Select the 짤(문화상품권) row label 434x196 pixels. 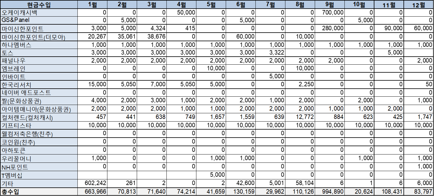click(x=39, y=101)
